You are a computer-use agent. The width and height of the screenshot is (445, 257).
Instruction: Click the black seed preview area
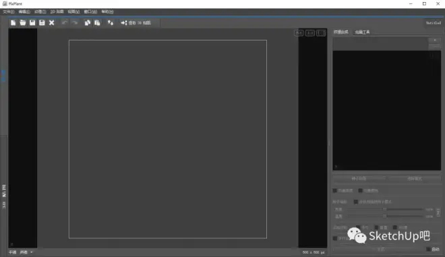387,111
